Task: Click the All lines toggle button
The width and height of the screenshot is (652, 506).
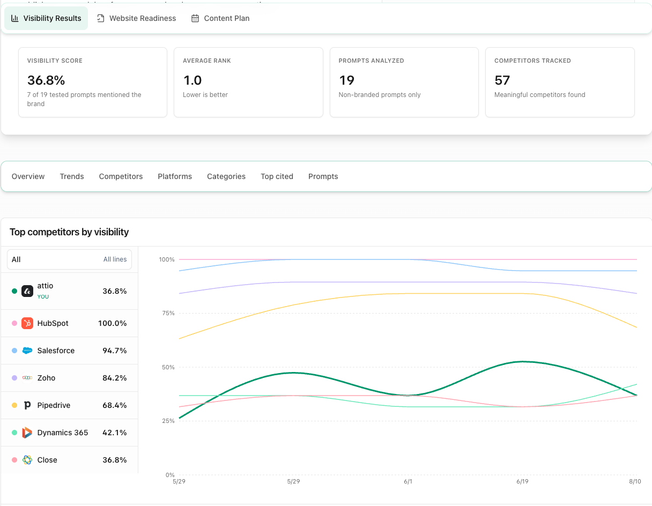Action: click(x=115, y=259)
